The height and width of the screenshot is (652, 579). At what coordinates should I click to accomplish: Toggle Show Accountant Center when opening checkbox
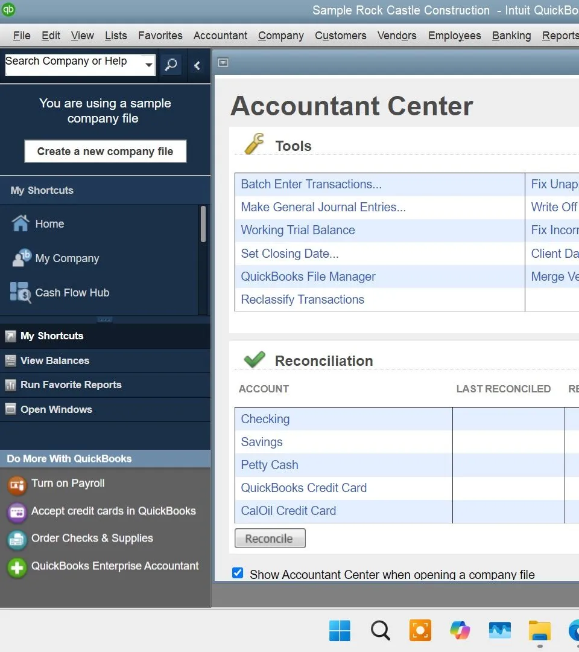238,573
